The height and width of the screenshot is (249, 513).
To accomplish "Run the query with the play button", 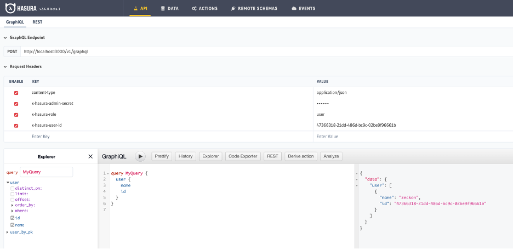I will 140,156.
